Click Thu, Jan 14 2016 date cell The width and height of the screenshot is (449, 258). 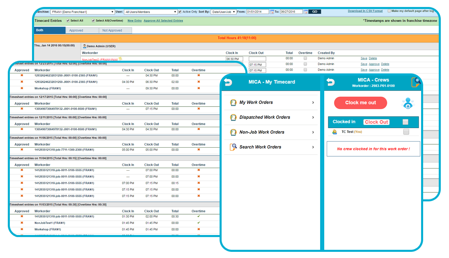(55, 46)
